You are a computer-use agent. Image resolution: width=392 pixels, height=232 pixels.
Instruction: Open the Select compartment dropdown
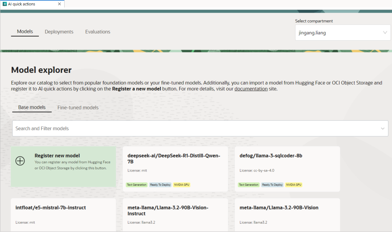point(343,33)
